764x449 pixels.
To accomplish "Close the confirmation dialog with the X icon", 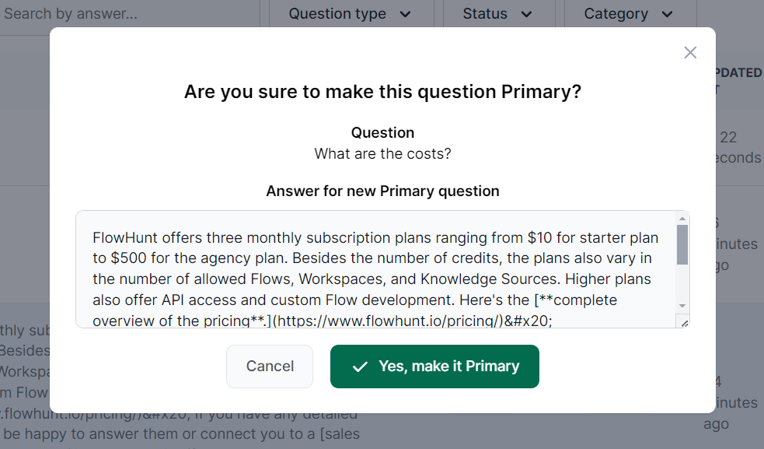I will coord(690,52).
